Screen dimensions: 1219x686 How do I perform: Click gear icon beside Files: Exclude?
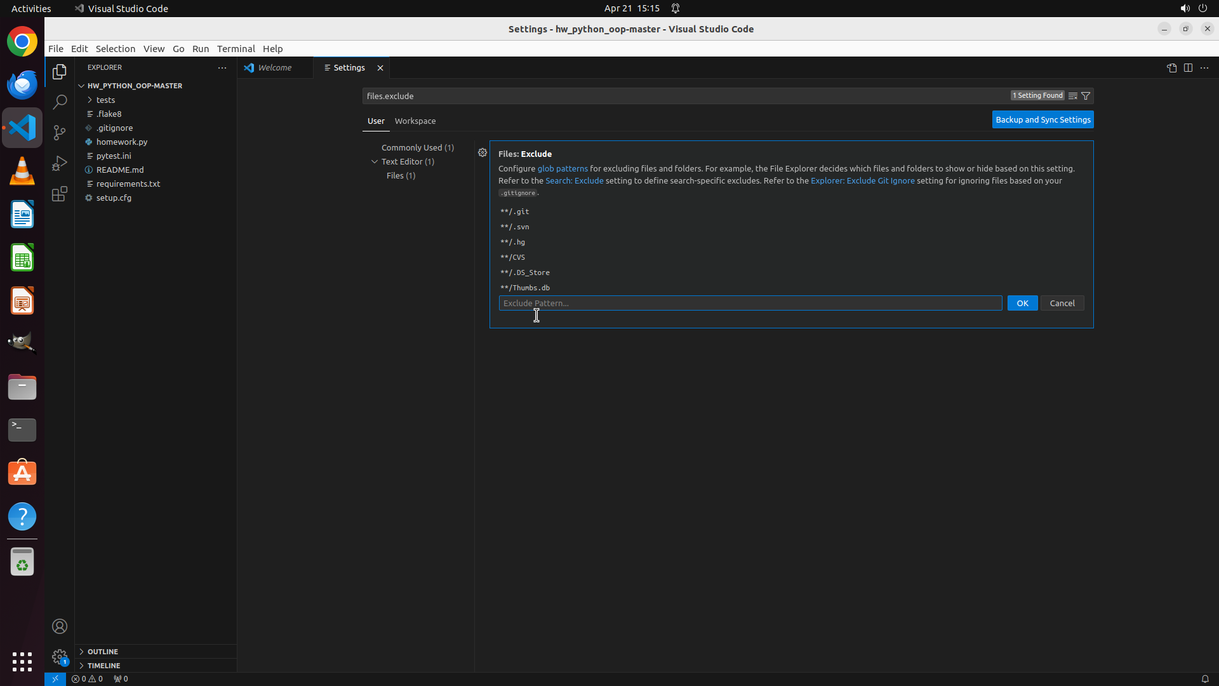pyautogui.click(x=483, y=152)
